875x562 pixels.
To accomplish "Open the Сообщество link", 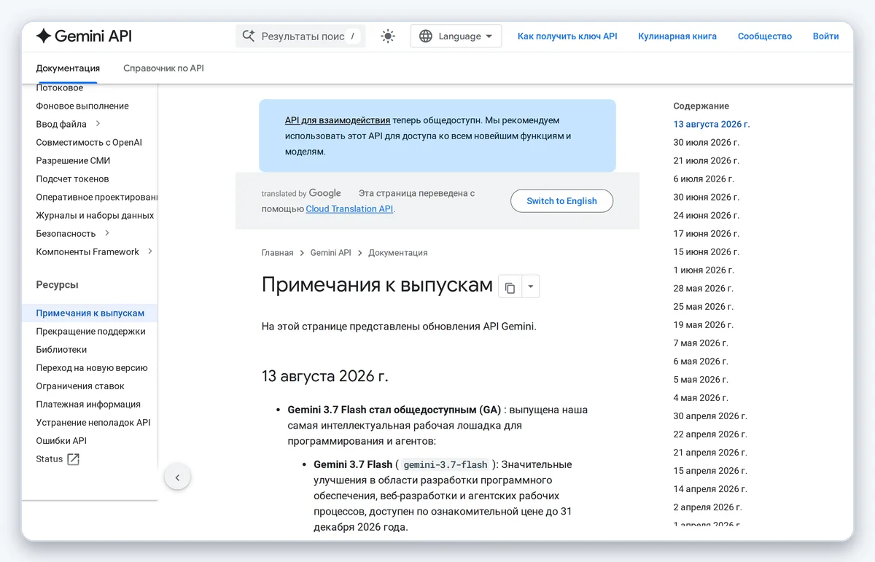I will click(x=765, y=36).
